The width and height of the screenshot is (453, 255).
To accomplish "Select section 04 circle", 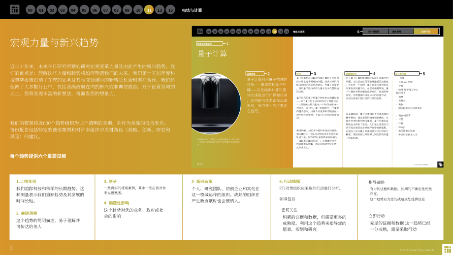I will point(73,10).
